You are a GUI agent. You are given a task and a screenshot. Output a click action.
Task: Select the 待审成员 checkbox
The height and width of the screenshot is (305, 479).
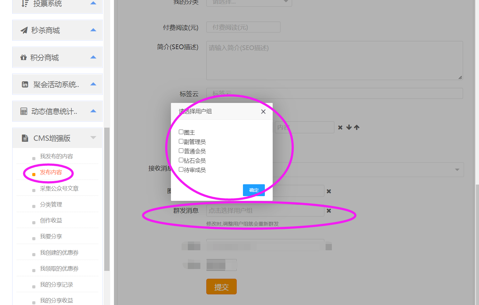coord(181,170)
